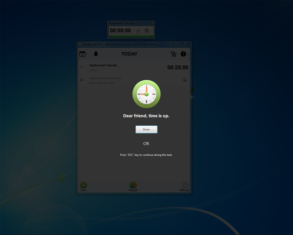Open Settings via the gear icon
The width and height of the screenshot is (293, 235).
pos(185,185)
